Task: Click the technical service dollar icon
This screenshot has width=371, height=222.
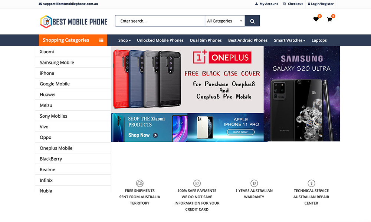Action: pyautogui.click(x=311, y=183)
